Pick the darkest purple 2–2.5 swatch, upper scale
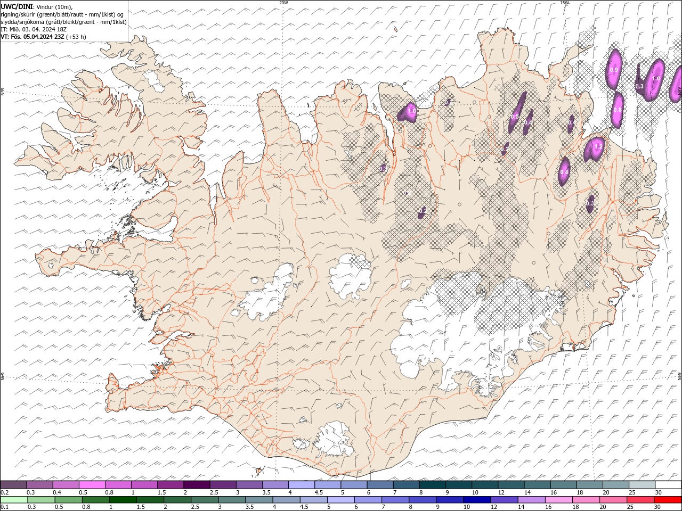 [x=197, y=485]
